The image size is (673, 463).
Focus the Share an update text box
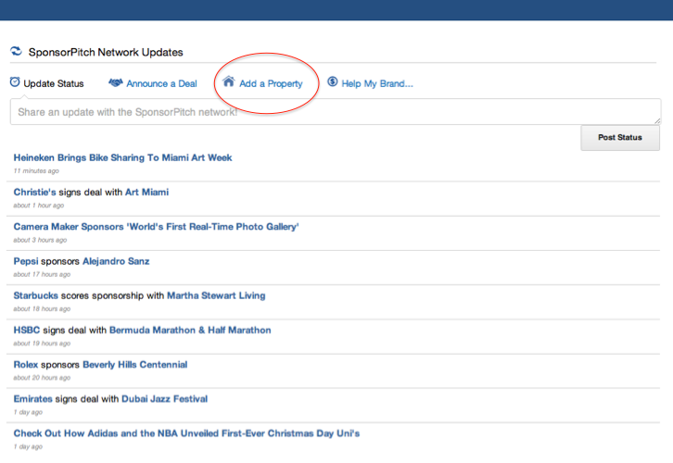point(336,112)
